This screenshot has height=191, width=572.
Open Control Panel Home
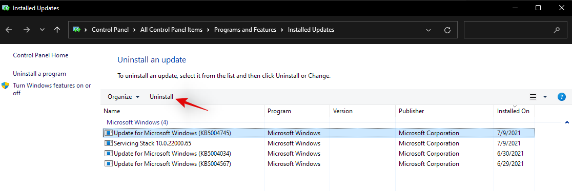40,55
